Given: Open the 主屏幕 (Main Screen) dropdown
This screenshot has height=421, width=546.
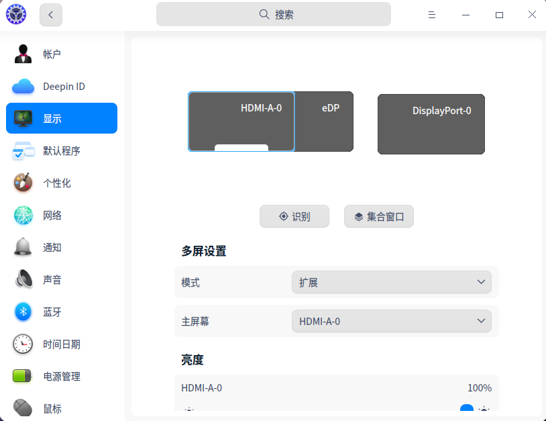Looking at the screenshot, I should click(391, 321).
